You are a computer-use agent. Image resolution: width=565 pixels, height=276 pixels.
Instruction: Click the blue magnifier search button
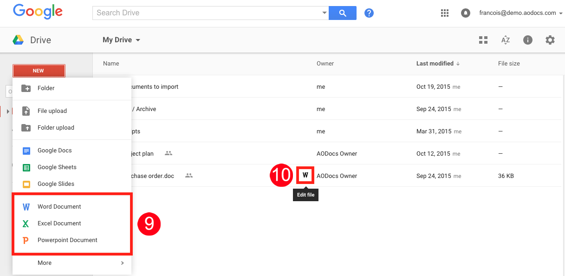[343, 13]
